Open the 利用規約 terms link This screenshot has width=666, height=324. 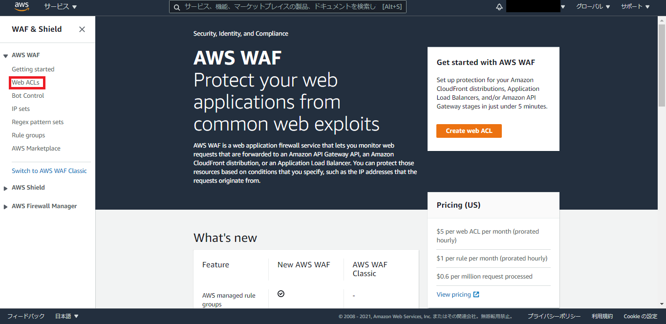tap(602, 316)
